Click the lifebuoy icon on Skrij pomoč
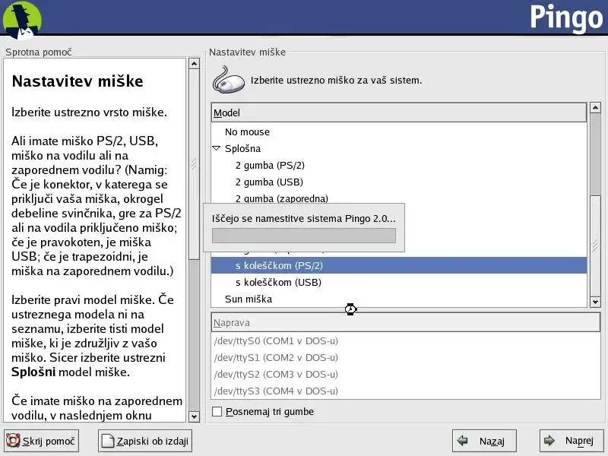The image size is (608, 456). 13,441
